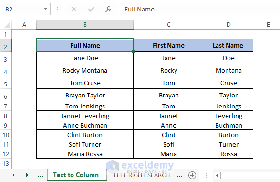Select column B header
280x182 pixels.
[85, 25]
